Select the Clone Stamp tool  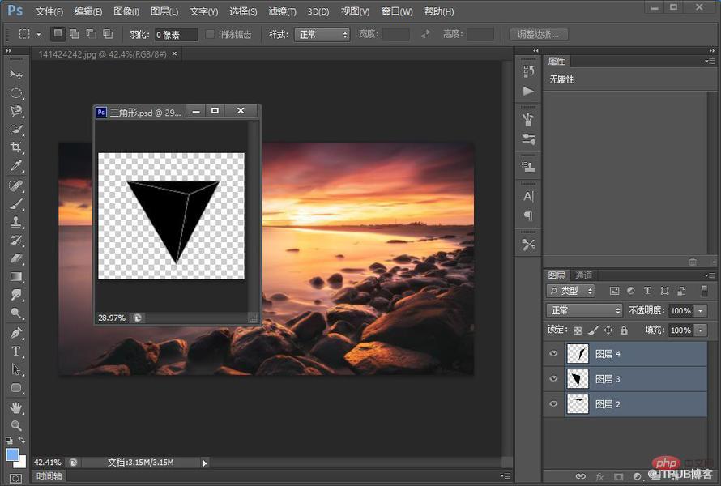tap(16, 222)
